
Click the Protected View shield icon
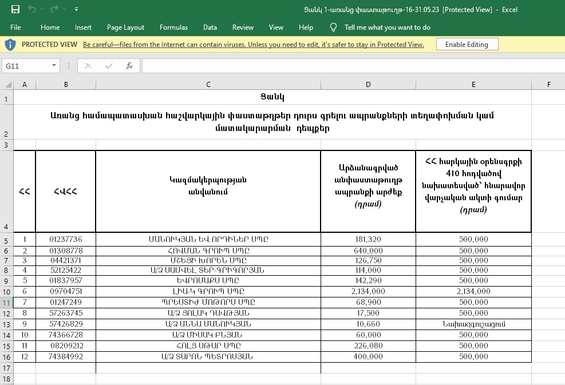click(x=10, y=45)
